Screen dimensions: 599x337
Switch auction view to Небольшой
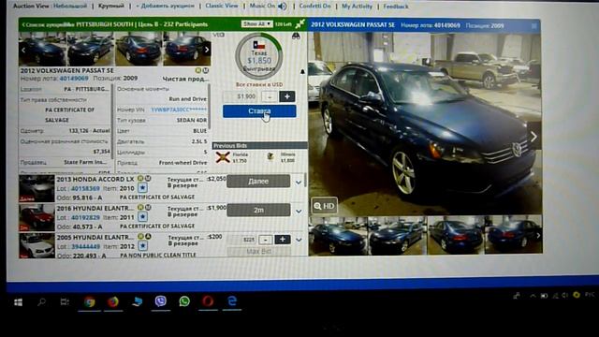(70, 7)
